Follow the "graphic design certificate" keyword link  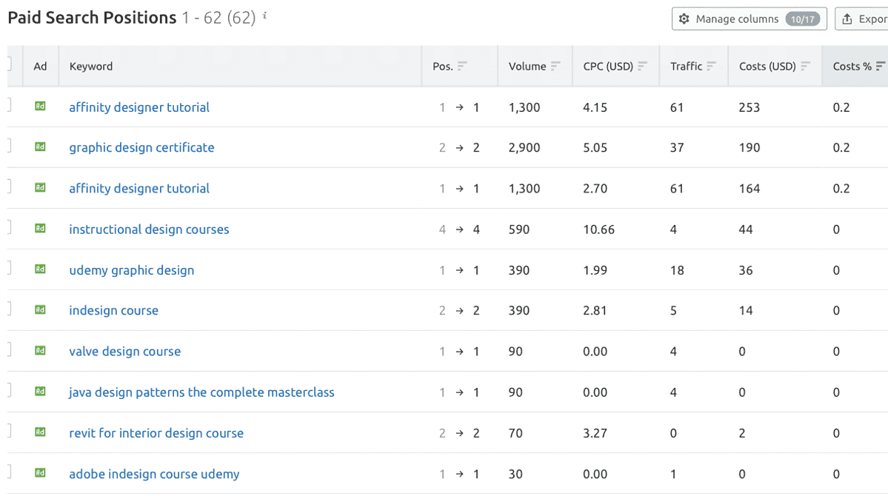tap(141, 147)
